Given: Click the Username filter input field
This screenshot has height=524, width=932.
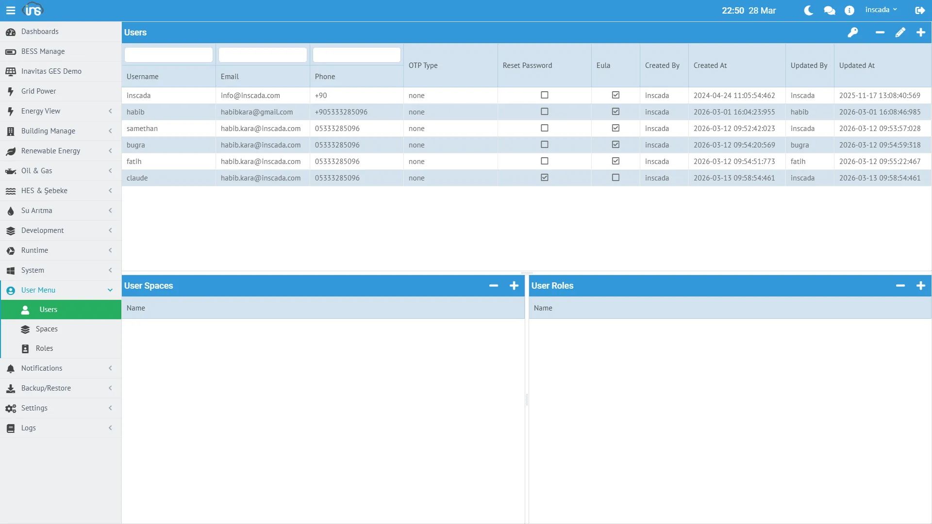Looking at the screenshot, I should (x=168, y=55).
